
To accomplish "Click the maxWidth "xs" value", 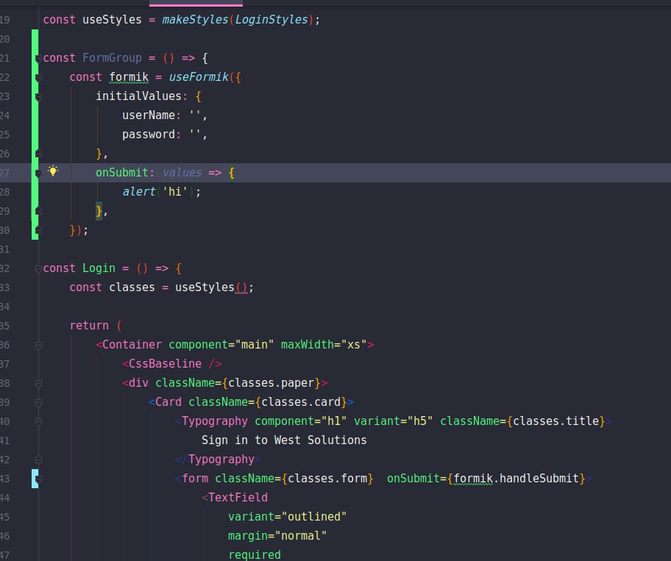I will [x=354, y=345].
